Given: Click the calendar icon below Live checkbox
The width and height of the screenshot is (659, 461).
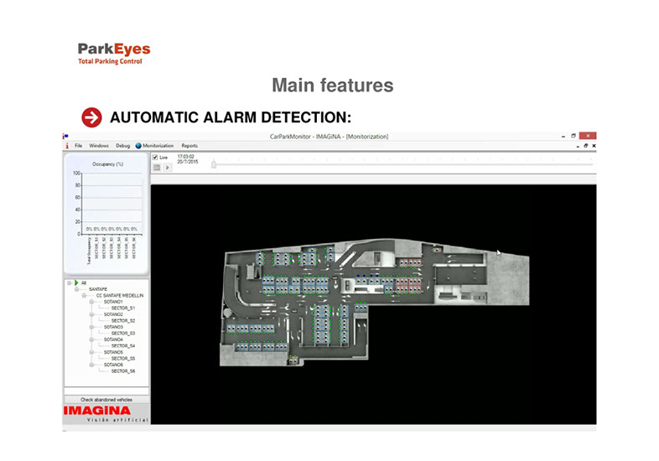Looking at the screenshot, I should coord(156,167).
